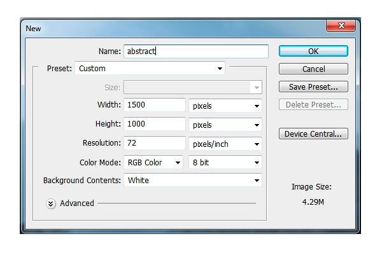Screen dimensions: 382x255
Task: Click the Device Central... button
Action: pyautogui.click(x=313, y=134)
